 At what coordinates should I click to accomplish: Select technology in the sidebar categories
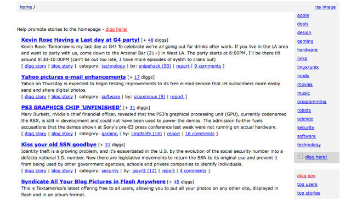click(309, 145)
